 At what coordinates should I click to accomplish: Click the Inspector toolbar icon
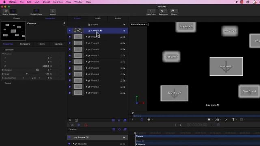tap(13, 11)
